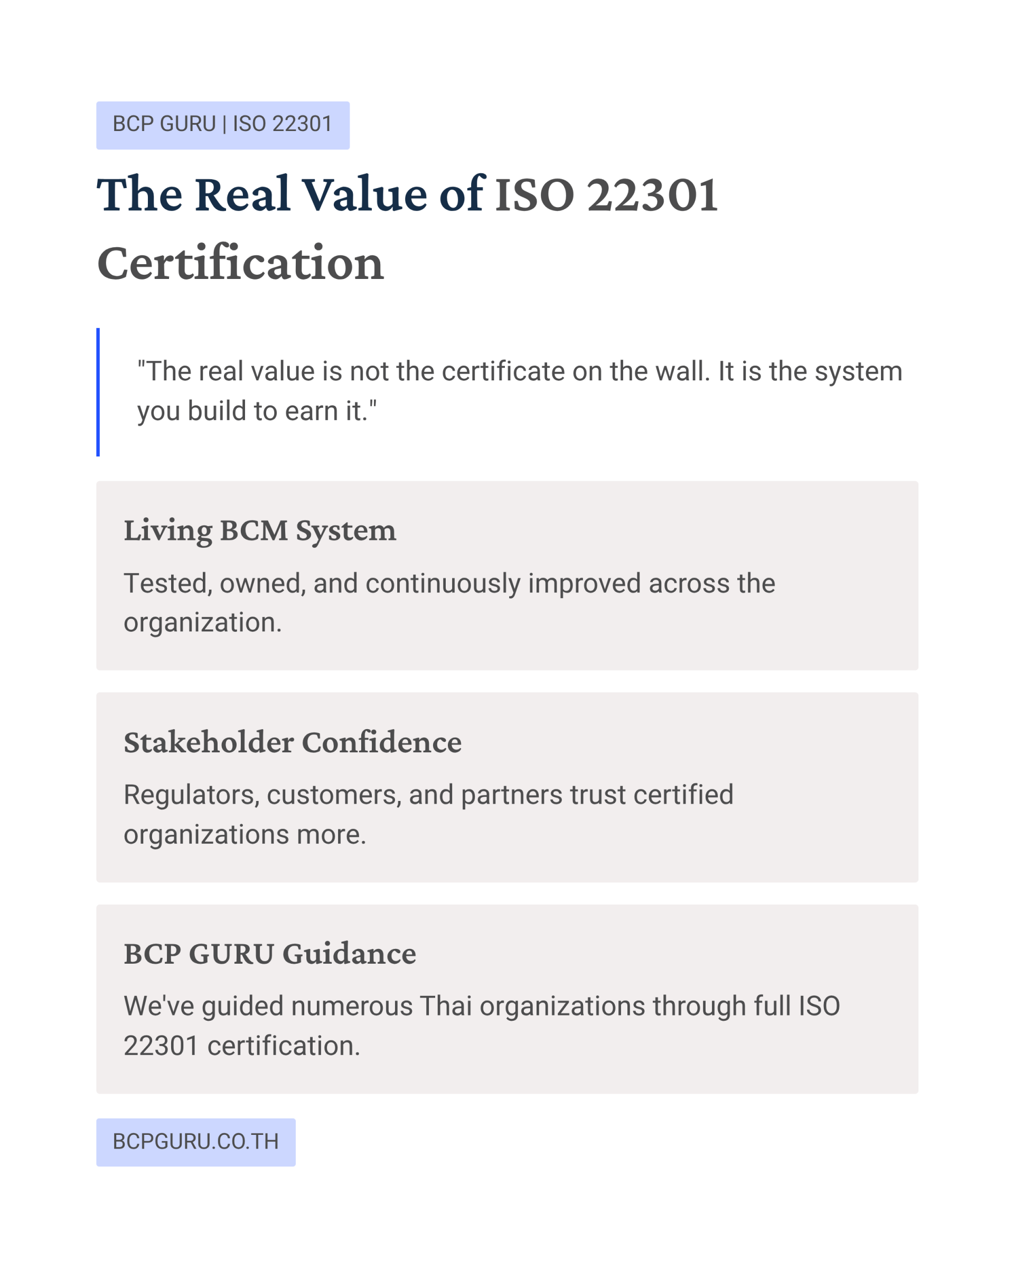
Task: Click quote line 'you build to earn it.'
Action: [x=257, y=411]
